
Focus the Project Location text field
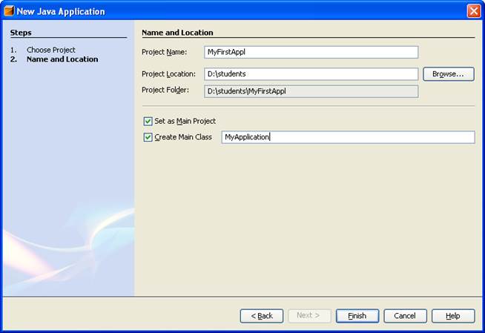coord(311,74)
